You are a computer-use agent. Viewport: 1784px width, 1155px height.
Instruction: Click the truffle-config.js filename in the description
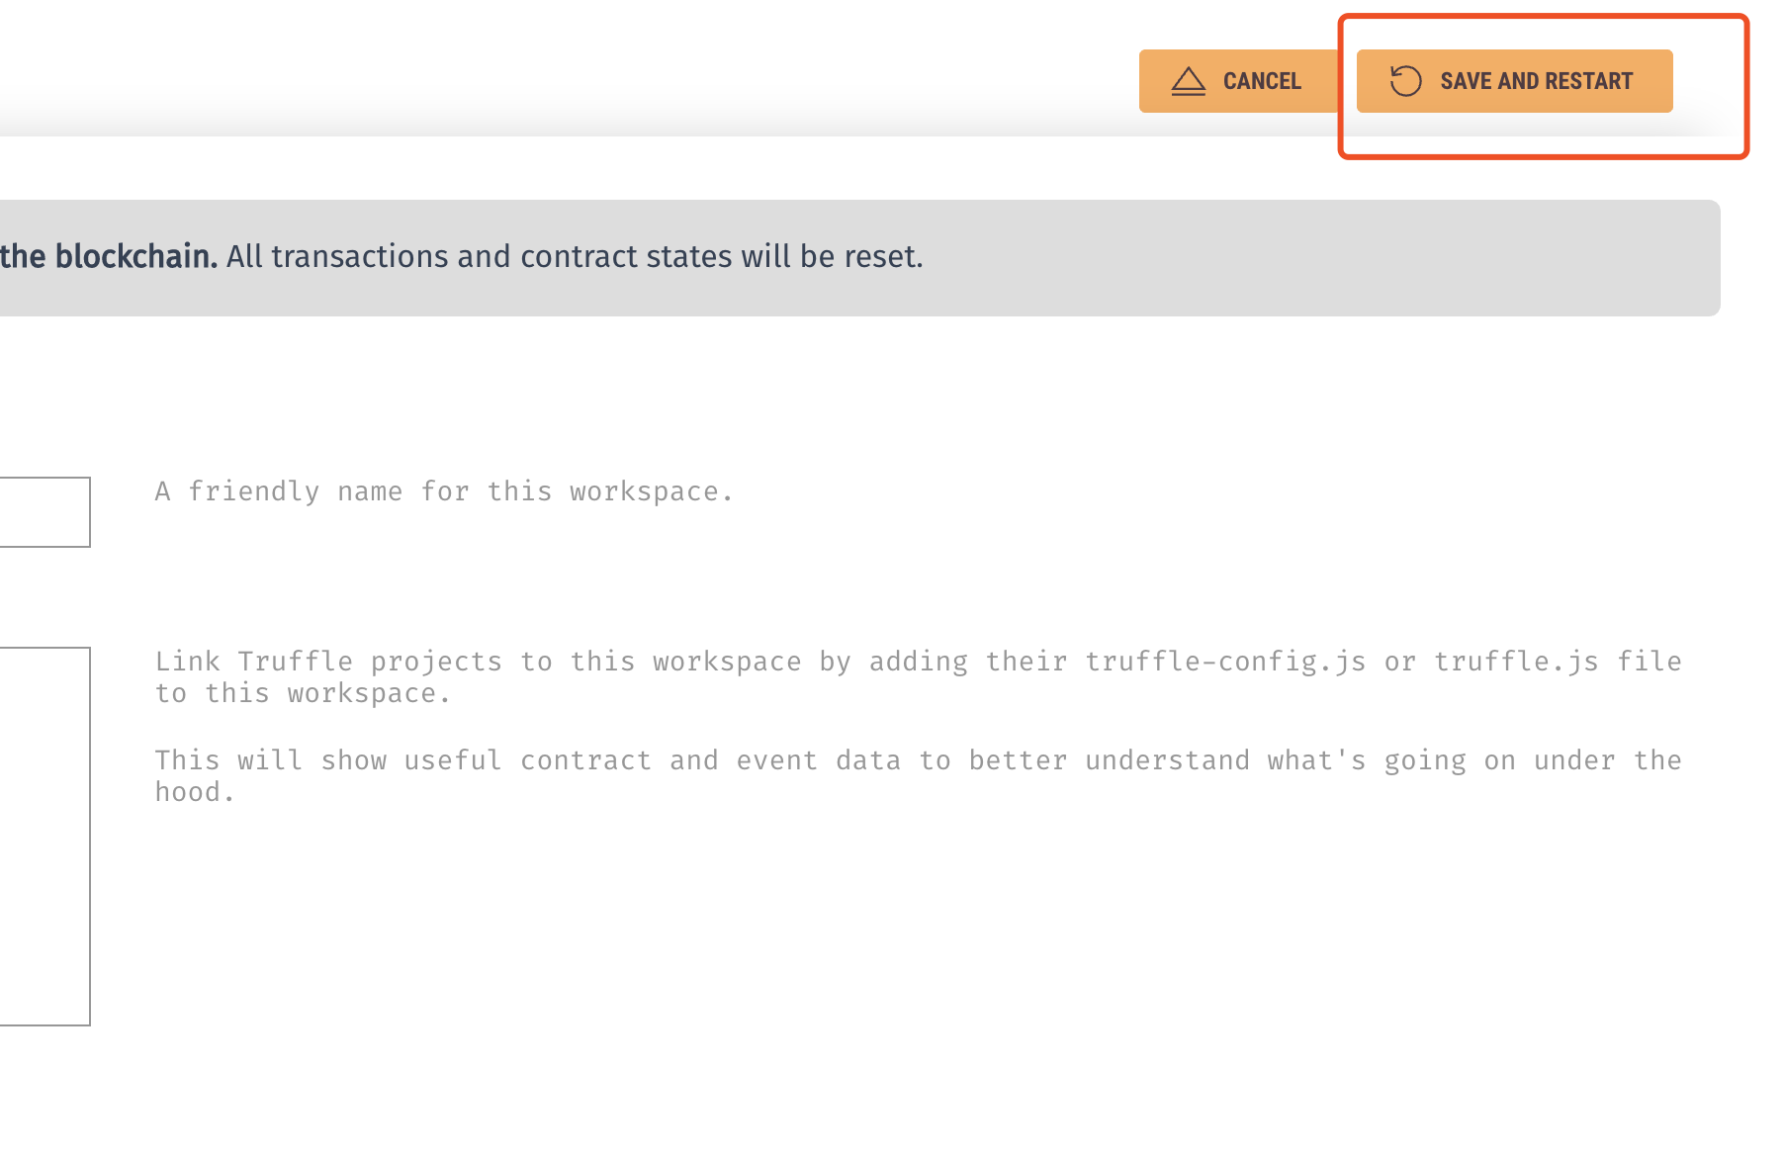1226,661
